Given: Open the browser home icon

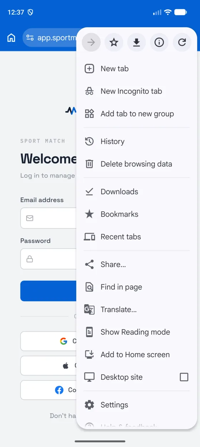Looking at the screenshot, I should coord(11,38).
